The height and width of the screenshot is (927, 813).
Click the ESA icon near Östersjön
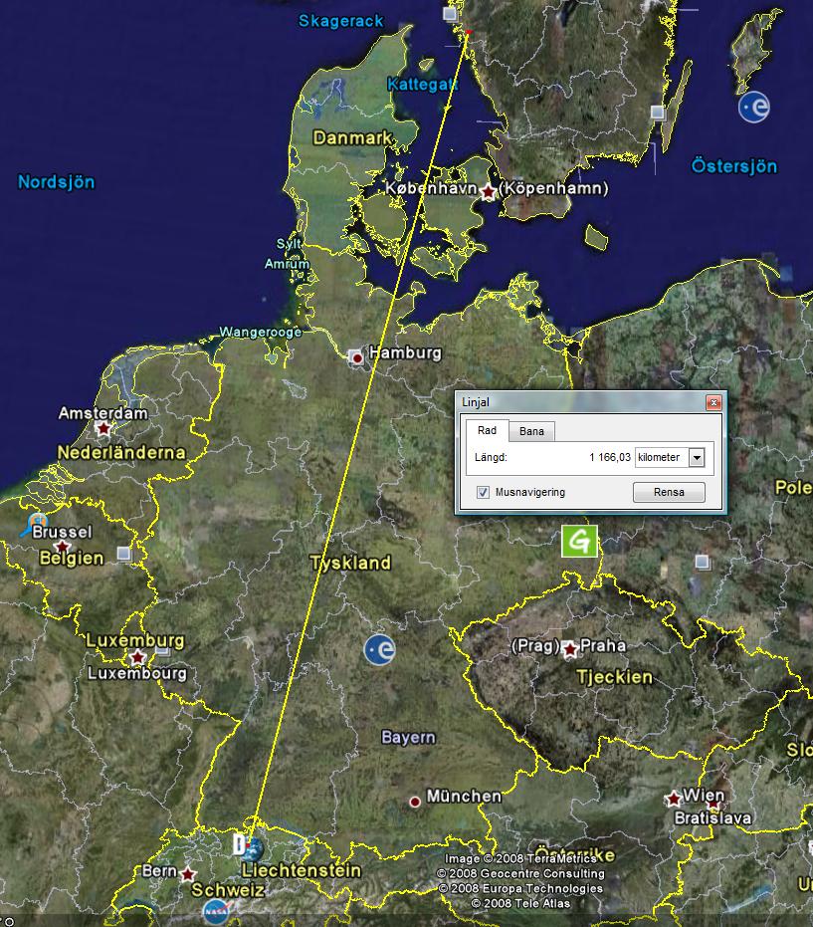[754, 107]
